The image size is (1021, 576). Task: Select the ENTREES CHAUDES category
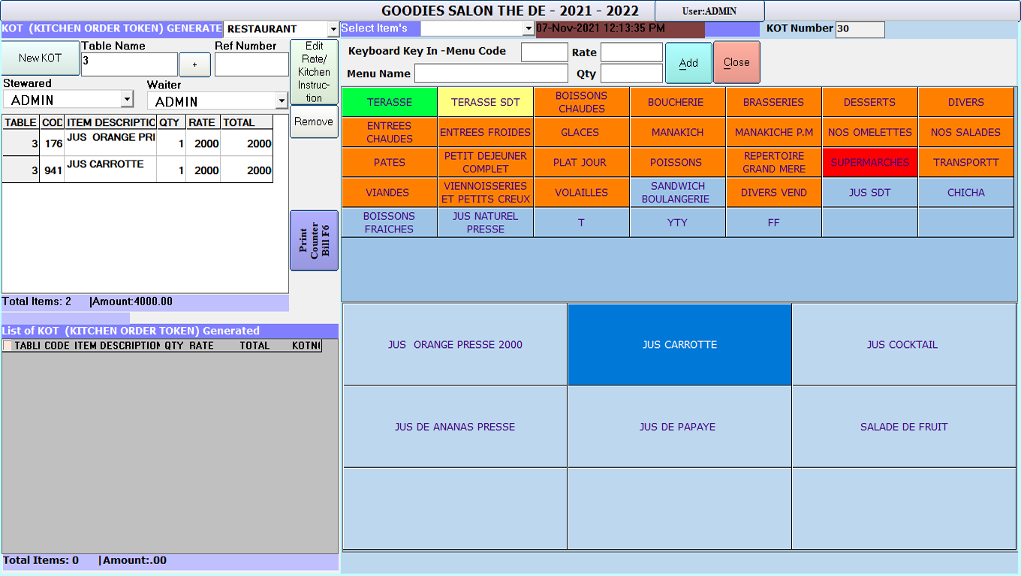click(x=389, y=132)
